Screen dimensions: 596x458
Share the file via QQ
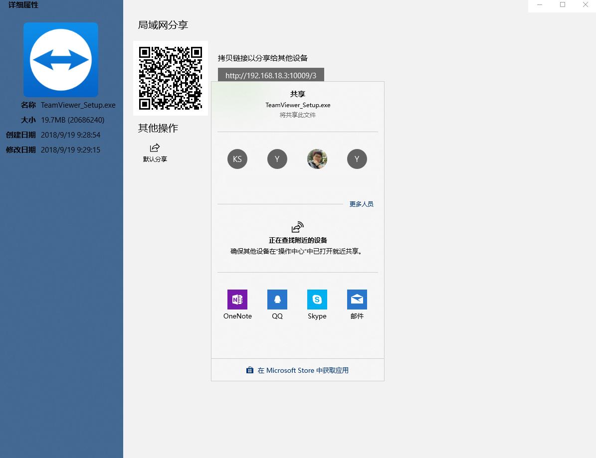pyautogui.click(x=277, y=300)
